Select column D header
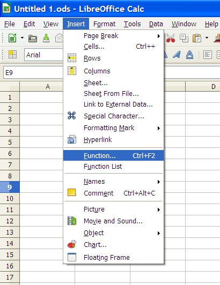220x285 pixels. click(x=203, y=86)
